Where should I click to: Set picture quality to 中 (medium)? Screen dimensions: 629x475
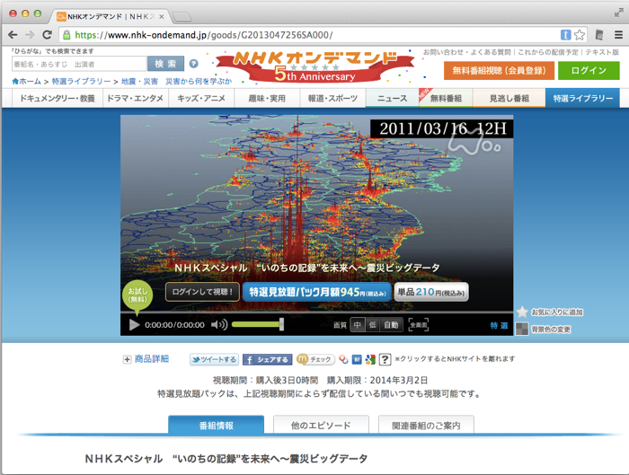pos(357,325)
